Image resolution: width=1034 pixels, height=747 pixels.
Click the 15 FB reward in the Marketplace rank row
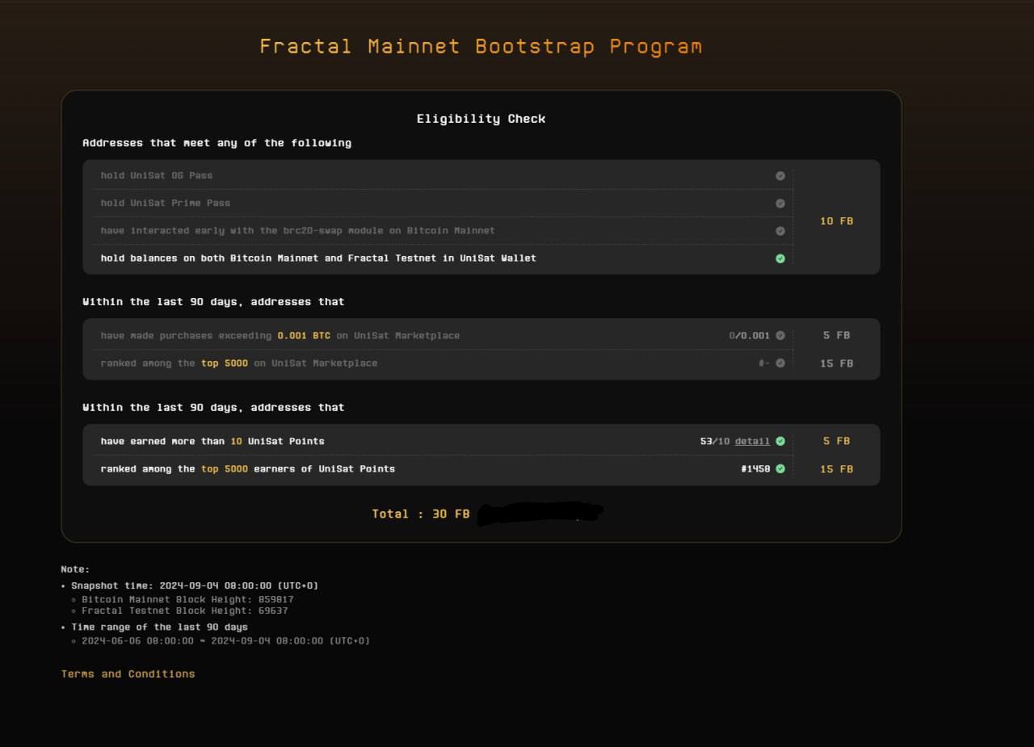pos(837,363)
